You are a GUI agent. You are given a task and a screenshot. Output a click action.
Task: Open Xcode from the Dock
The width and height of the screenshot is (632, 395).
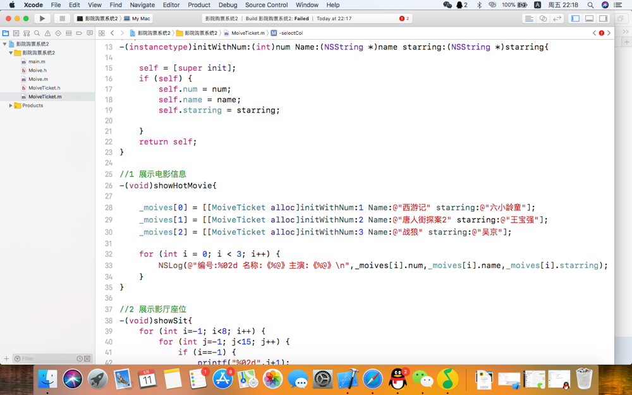click(348, 379)
